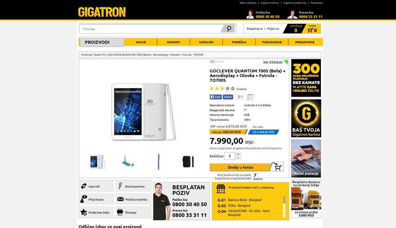
Task: Click the Google +1 button
Action: pyautogui.click(x=240, y=97)
